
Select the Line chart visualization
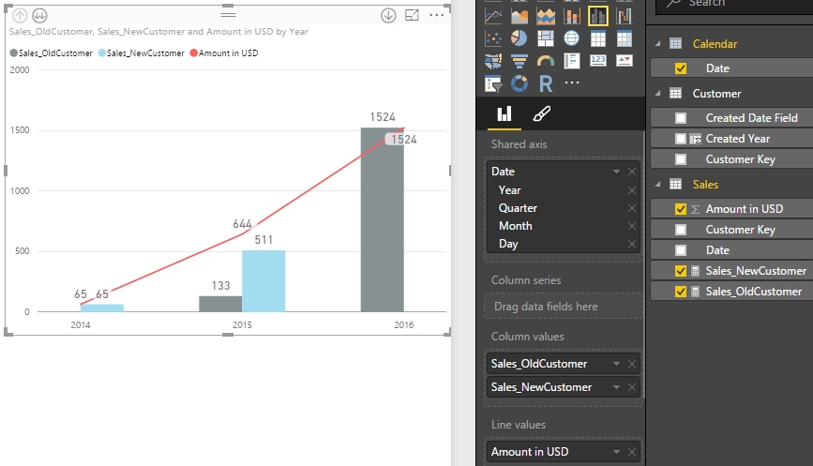[493, 16]
